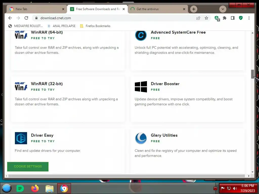Screen dimensions: 259x194
Task: Open Advanced SystemCare Free link
Action: click(x=178, y=32)
